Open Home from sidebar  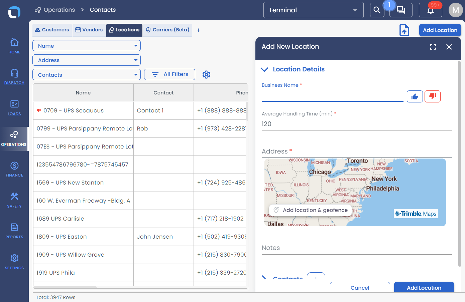click(14, 46)
